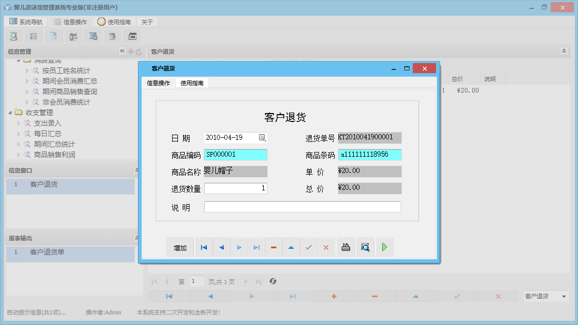
Task: Select the query toolbar icon with magnifier
Action: (14, 36)
